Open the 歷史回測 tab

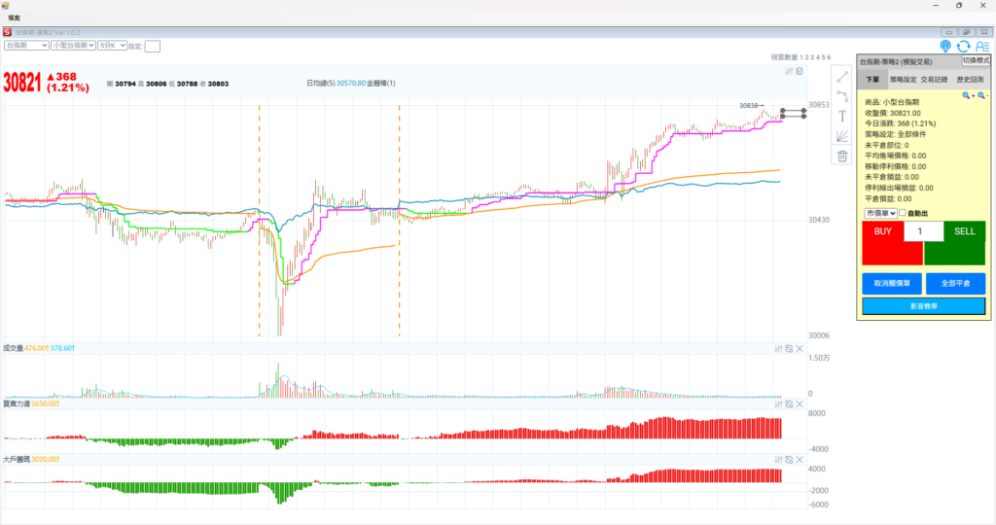pos(972,79)
